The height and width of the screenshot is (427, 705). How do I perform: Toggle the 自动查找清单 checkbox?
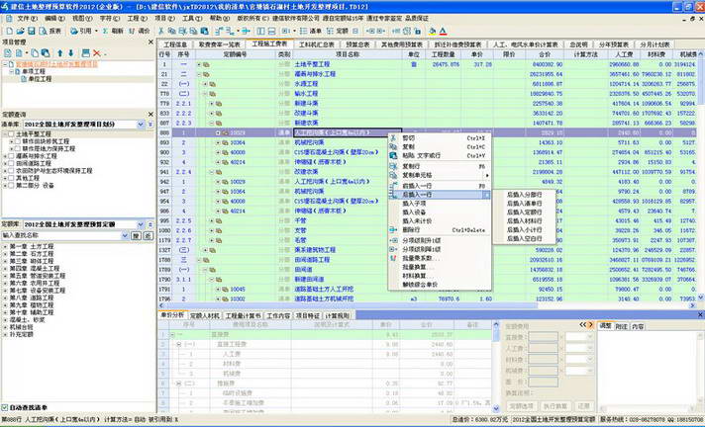(x=5, y=407)
